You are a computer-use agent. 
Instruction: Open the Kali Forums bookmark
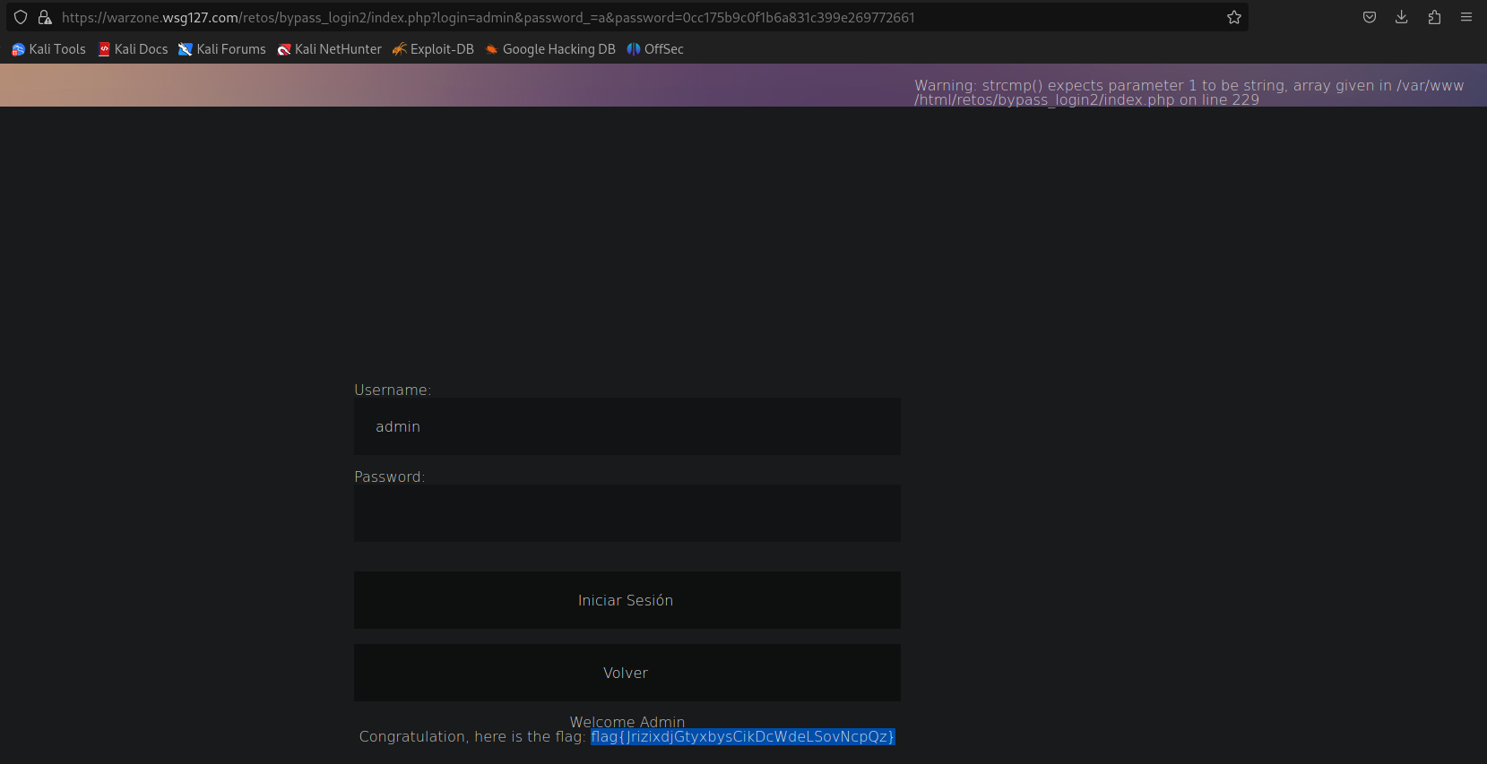tap(222, 49)
